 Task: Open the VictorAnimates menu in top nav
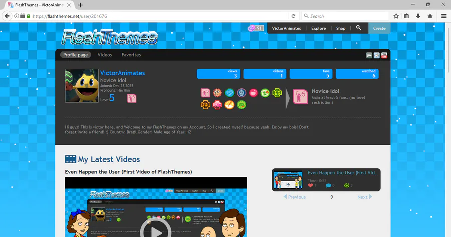[x=286, y=28]
